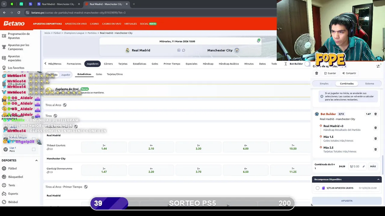Open info icon for Tiros al Arco - Primer Tiempo
Viewport: 385px width, 216px height.
86,187
